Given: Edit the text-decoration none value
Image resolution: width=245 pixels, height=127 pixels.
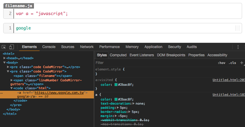Looking at the screenshot, I should pos(140,103).
